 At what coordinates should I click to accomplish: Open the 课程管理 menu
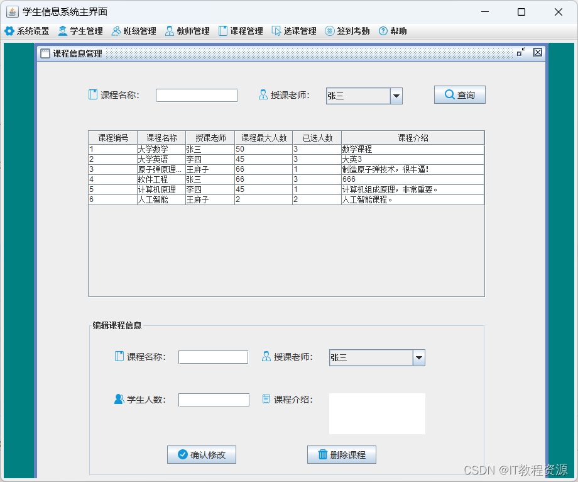(x=241, y=31)
